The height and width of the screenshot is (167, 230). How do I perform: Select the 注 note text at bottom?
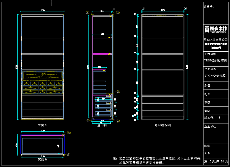[x=157, y=160]
